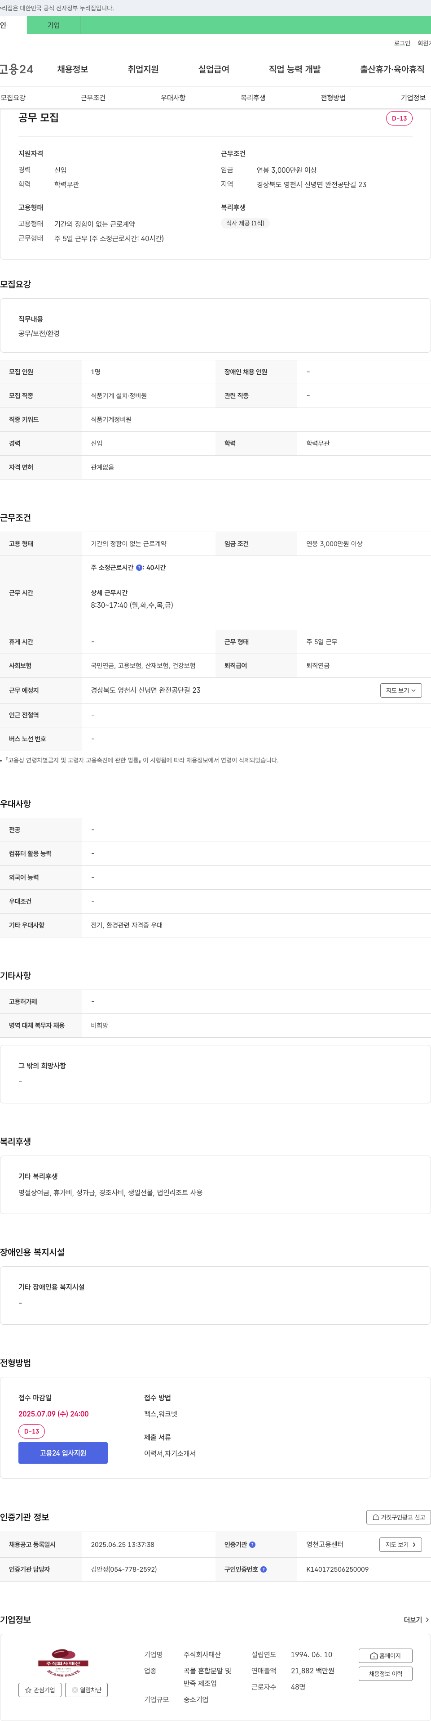Jump to 복리후생 section tab
This screenshot has width=431, height=1721.
point(253,98)
